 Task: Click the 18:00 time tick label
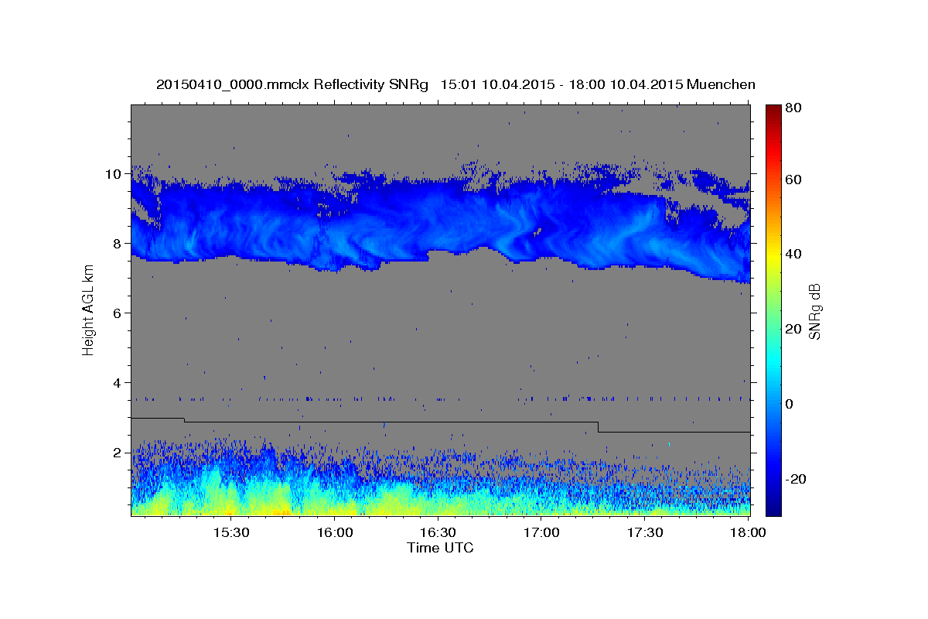[x=749, y=533]
